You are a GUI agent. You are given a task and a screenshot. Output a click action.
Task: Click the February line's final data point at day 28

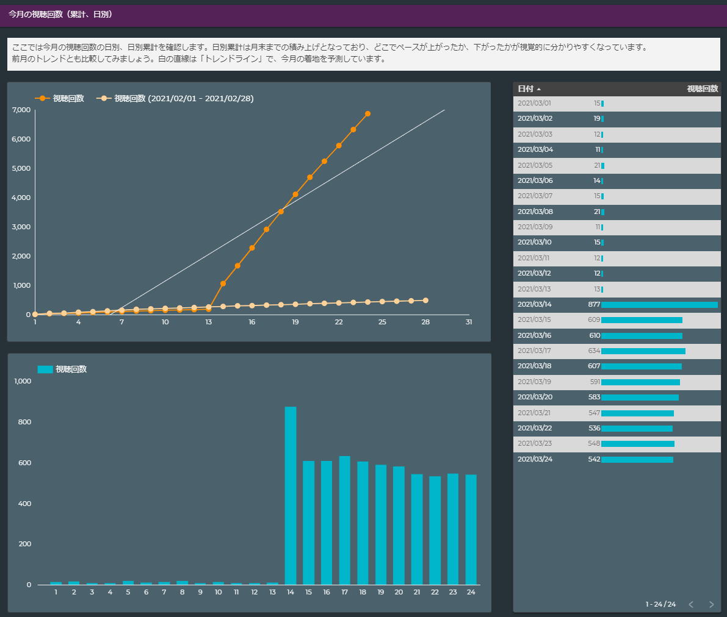[x=425, y=301]
